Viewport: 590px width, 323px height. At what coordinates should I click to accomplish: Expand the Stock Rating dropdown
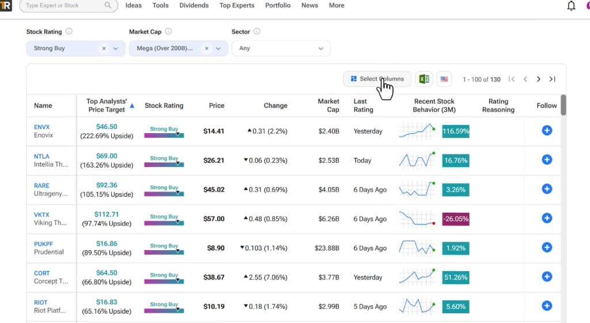(115, 48)
